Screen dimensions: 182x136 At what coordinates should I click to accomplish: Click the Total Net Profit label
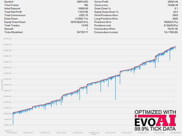tap(13, 12)
